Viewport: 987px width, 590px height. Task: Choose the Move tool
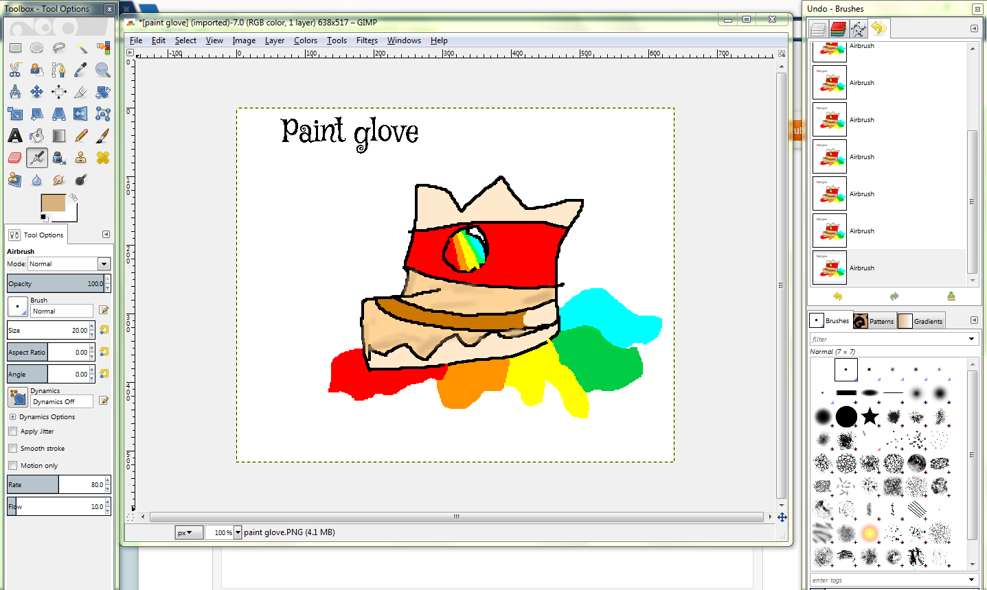pos(37,92)
